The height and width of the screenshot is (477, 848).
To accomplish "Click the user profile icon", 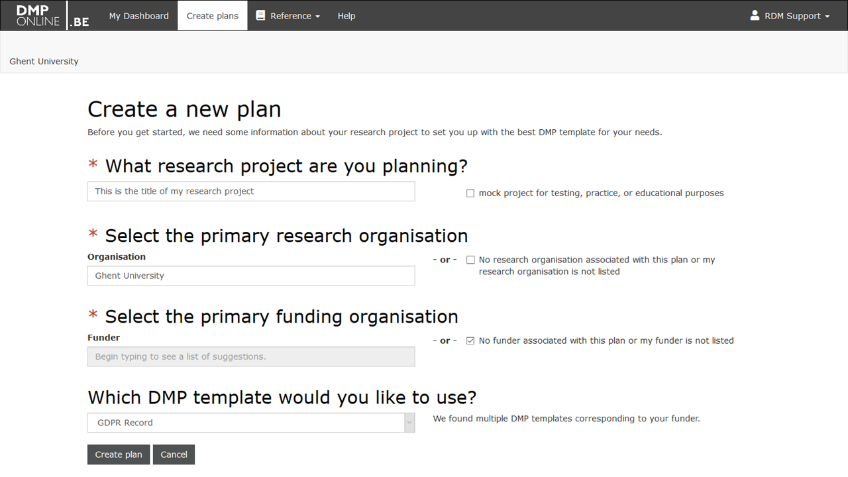I will tap(755, 15).
